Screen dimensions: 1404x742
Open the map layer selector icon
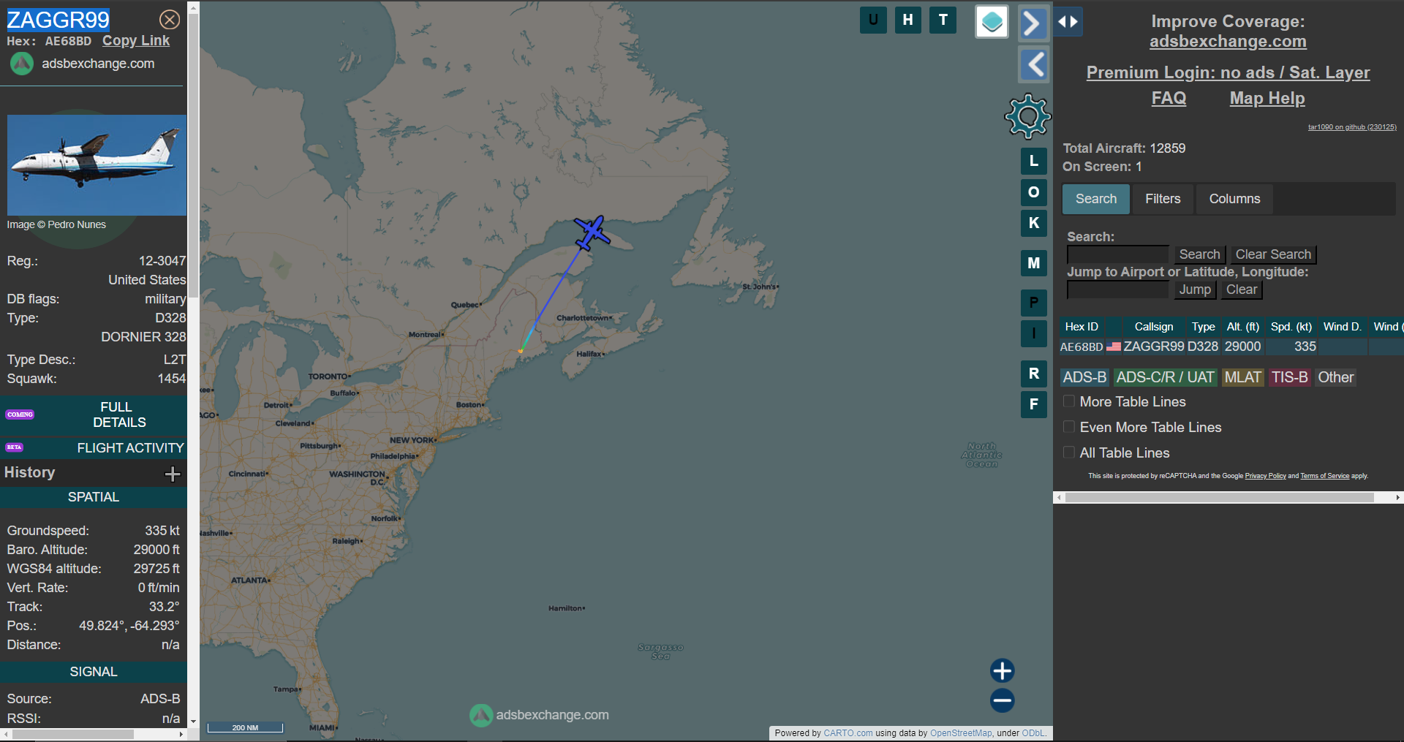992,22
